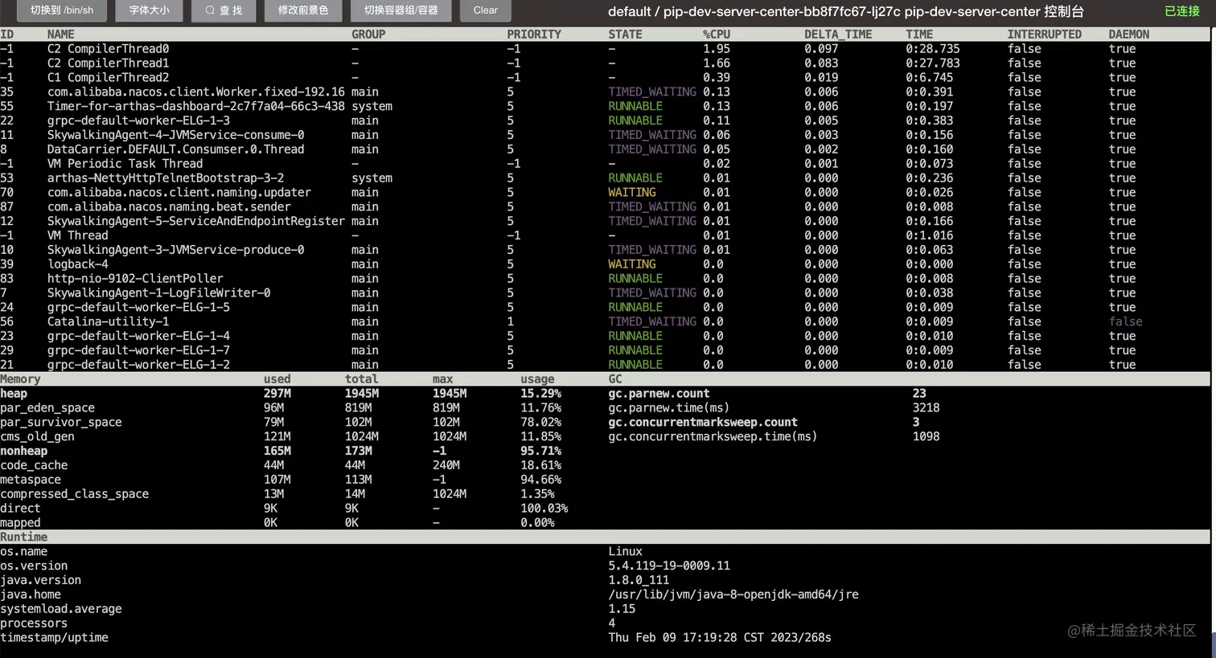Click the logback-4 thread name
1216x658 pixels.
click(x=77, y=264)
